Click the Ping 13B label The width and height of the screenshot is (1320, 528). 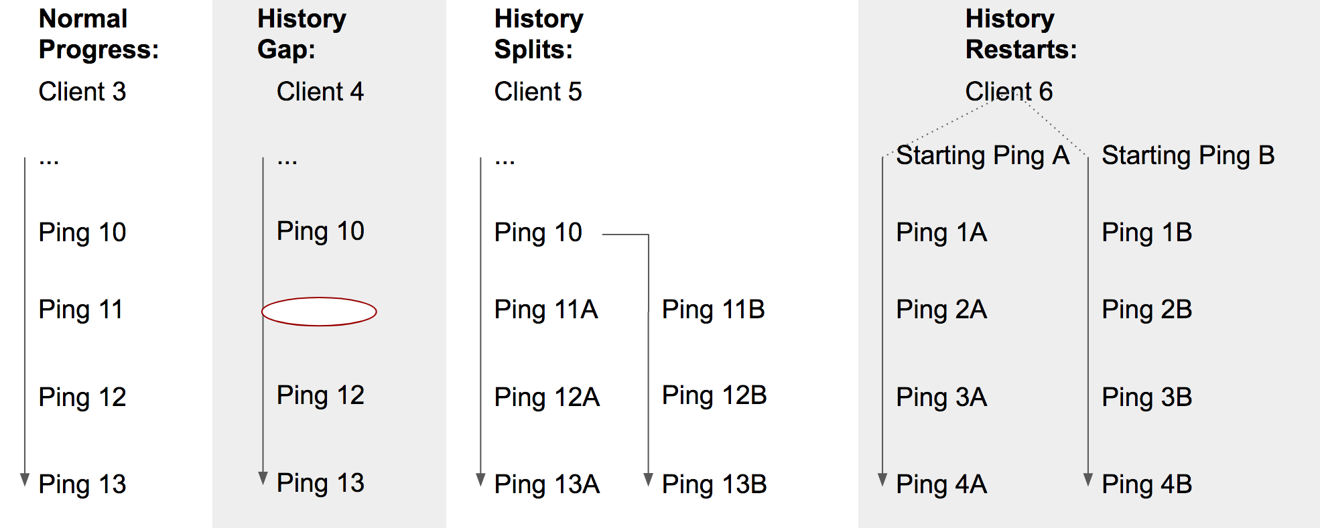[714, 484]
